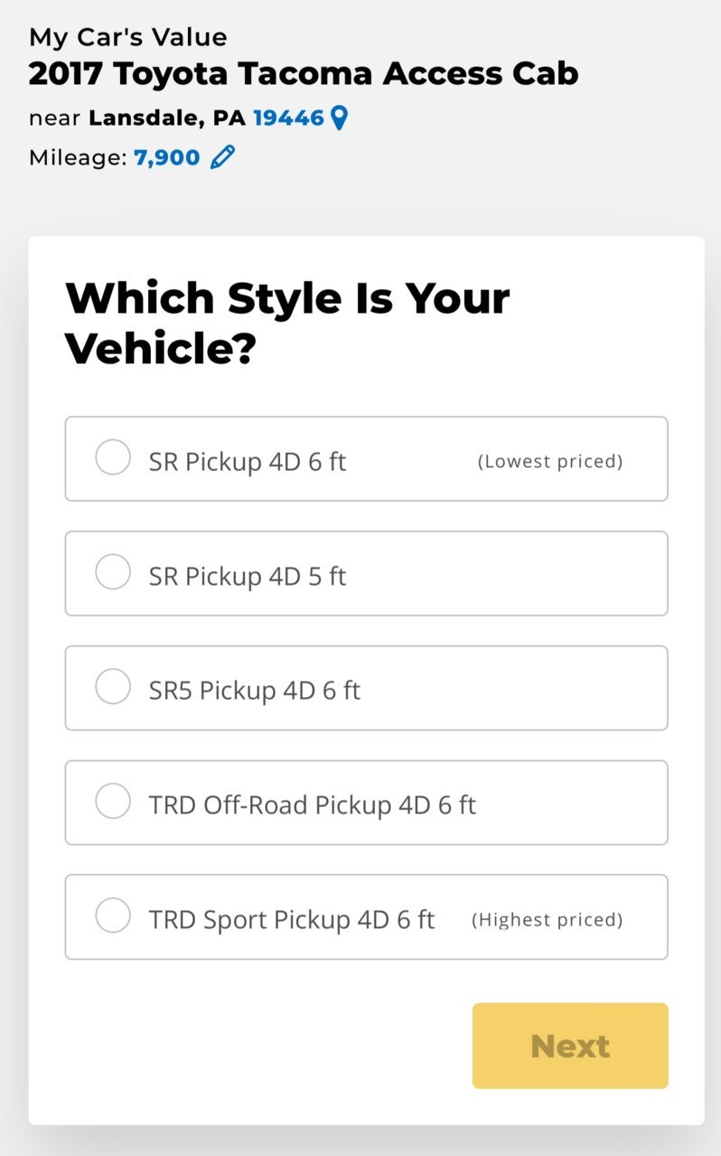721x1156 pixels.
Task: Click the Lowest priced note
Action: coord(550,462)
